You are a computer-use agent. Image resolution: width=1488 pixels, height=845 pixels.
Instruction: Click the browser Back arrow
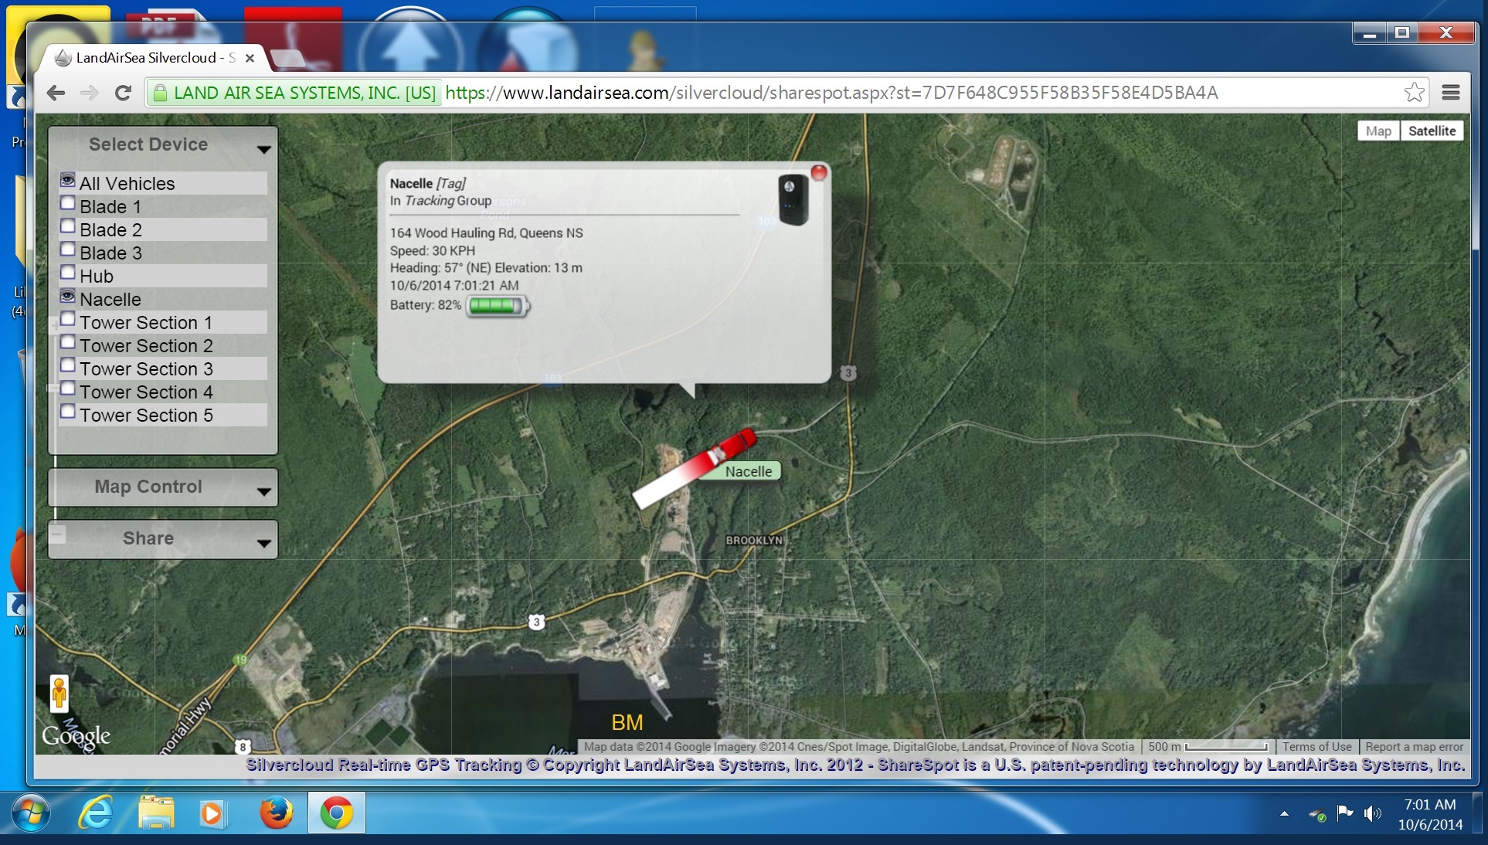coord(56,93)
